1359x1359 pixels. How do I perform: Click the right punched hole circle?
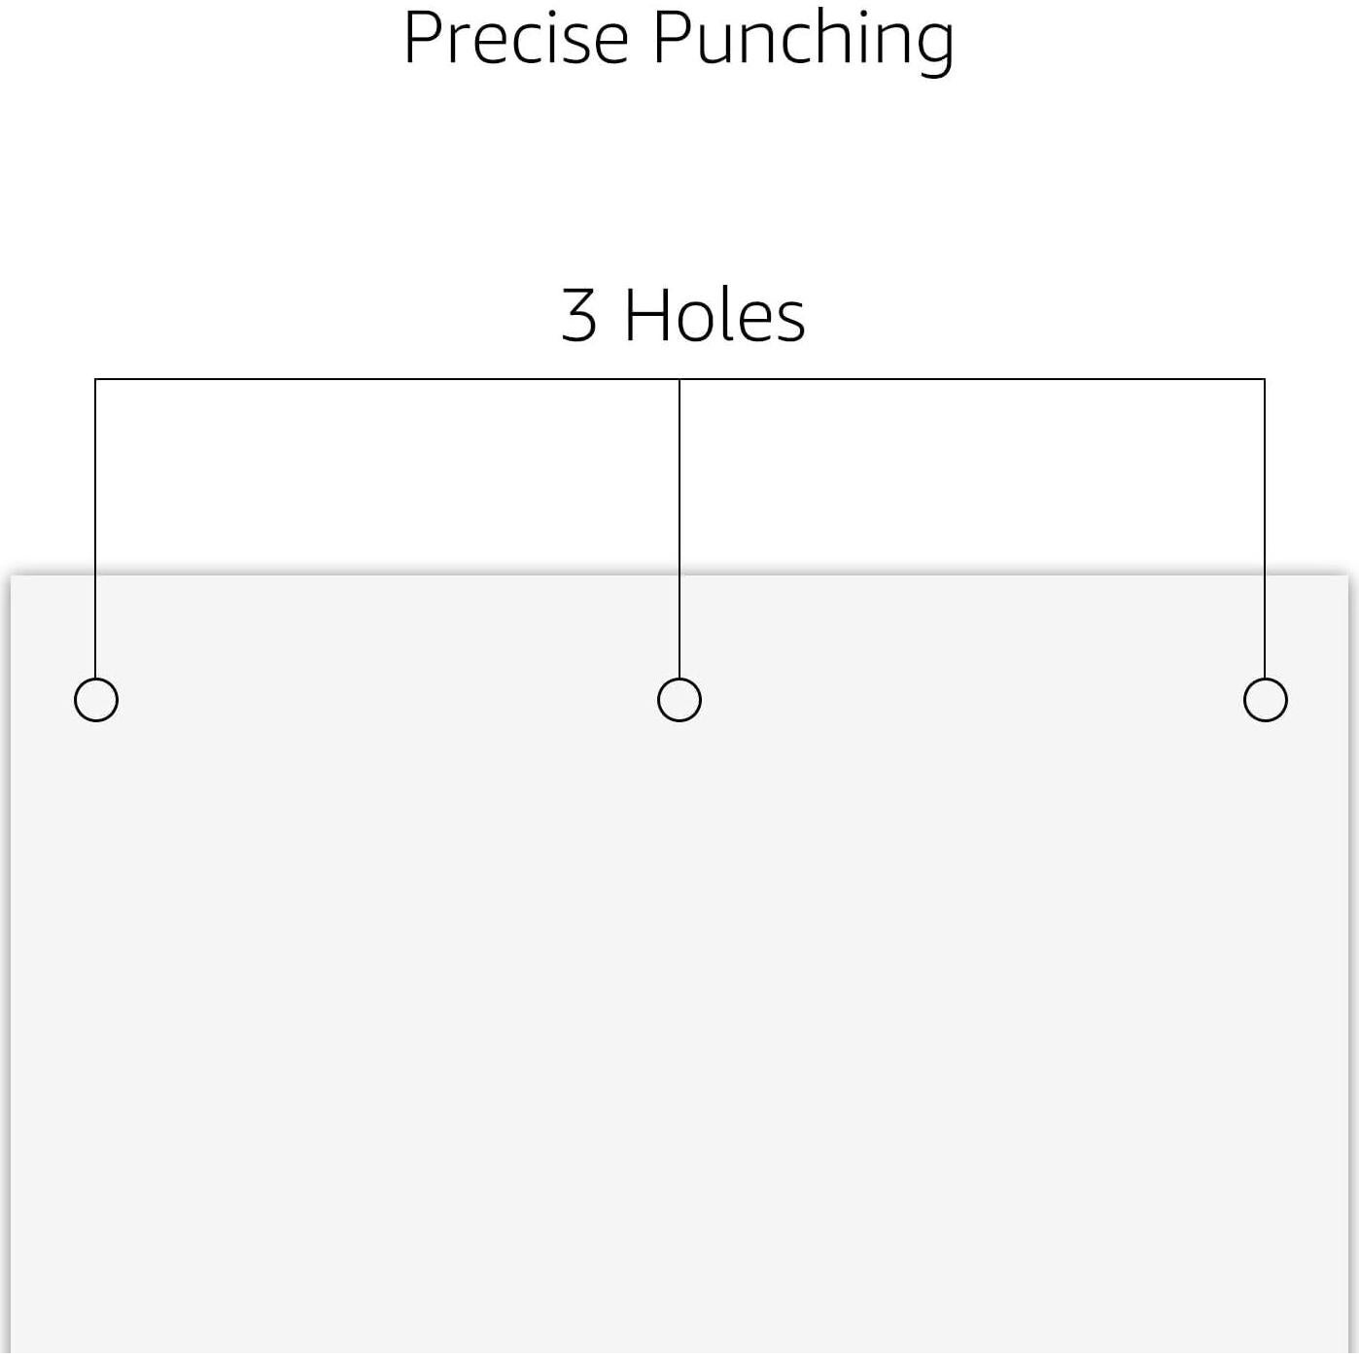[x=1265, y=700]
